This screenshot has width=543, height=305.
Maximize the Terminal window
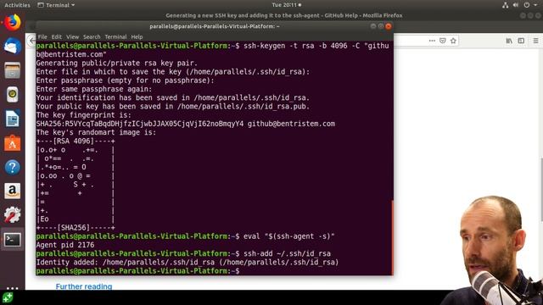point(381,26)
